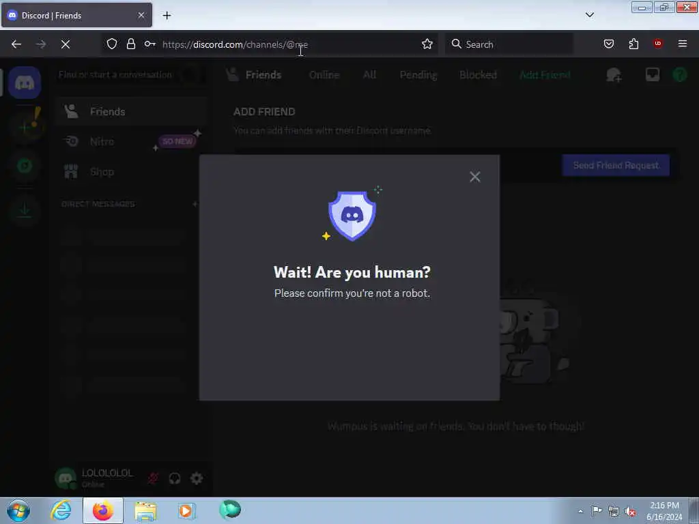The image size is (699, 524).
Task: Click the tracking protection shield icon
Action: (x=112, y=44)
